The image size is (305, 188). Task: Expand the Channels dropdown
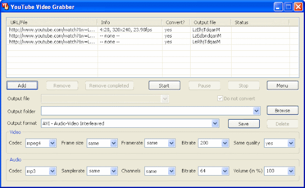coord(172,171)
